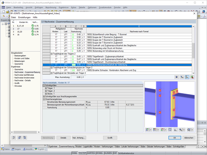Toggle RASTER in status bar
Image resolution: width=207 pixels, height=155 pixels.
point(82,153)
